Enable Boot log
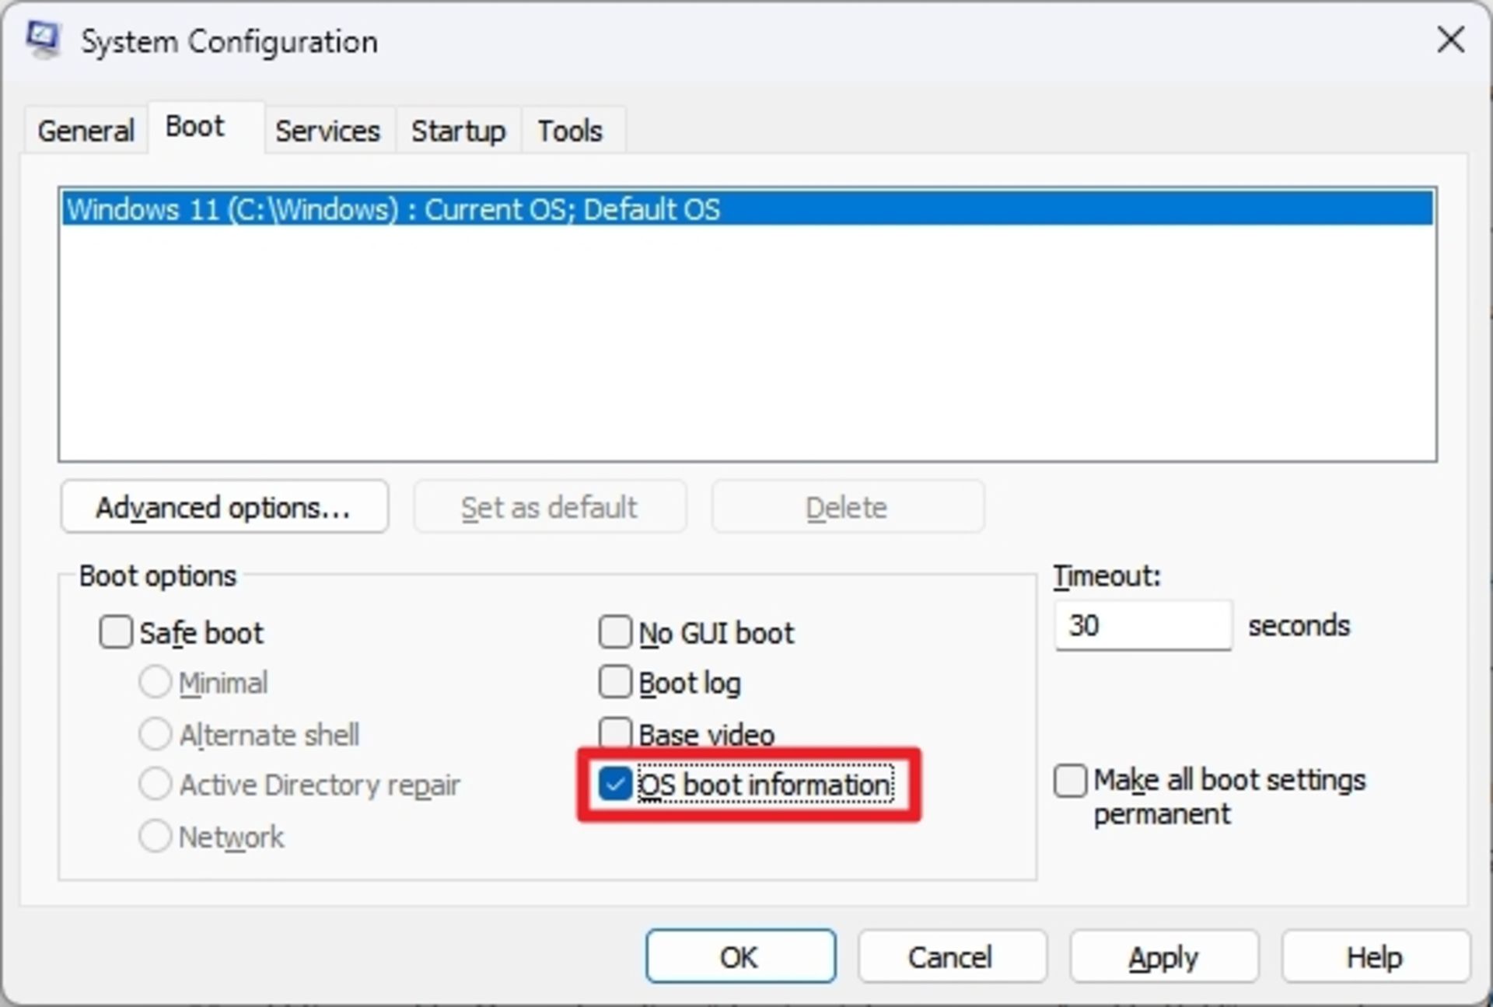 click(x=614, y=682)
